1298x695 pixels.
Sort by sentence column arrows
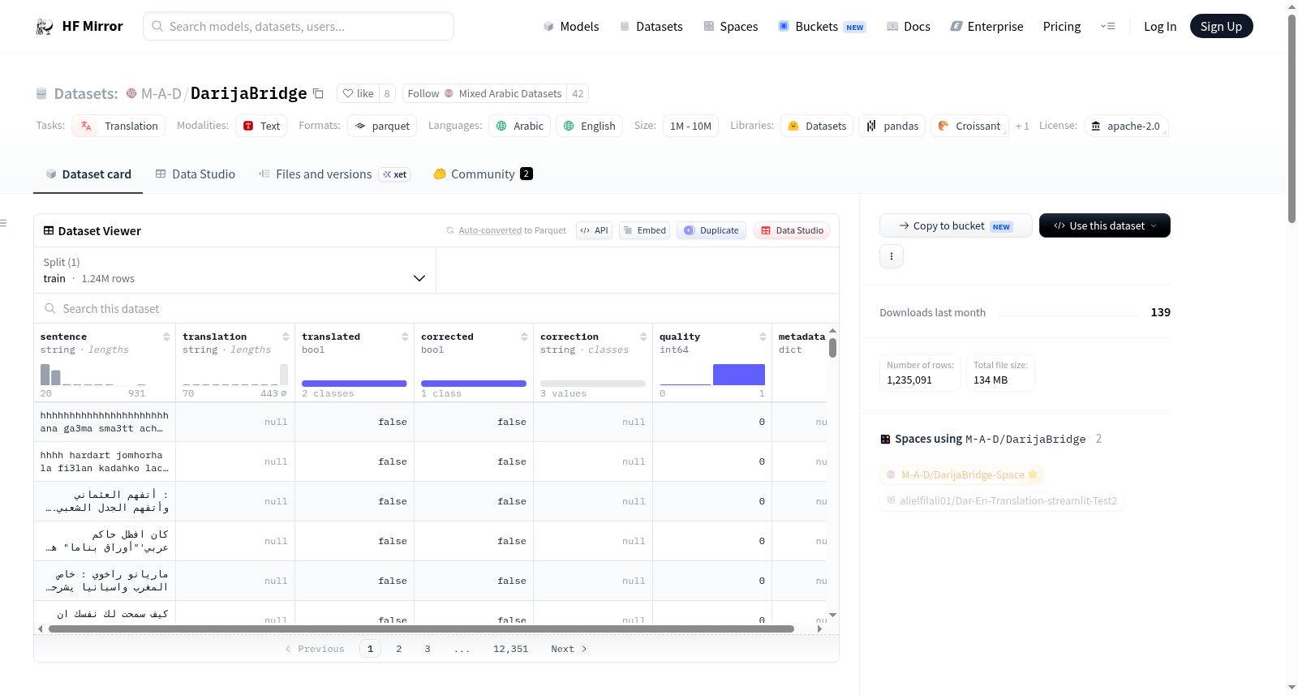pyautogui.click(x=166, y=337)
